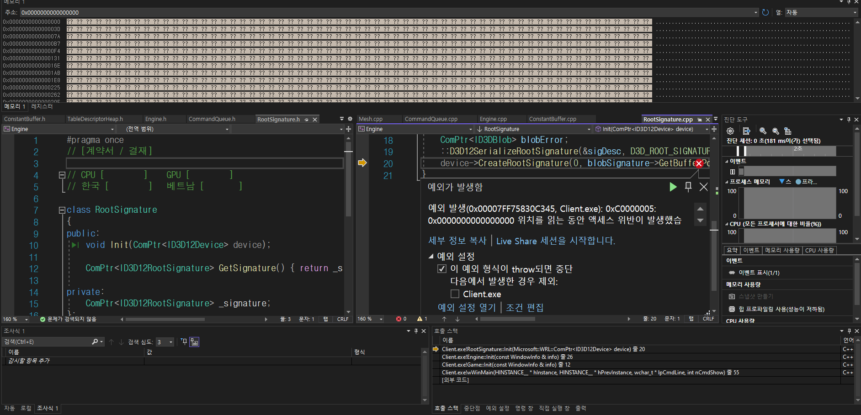Open the memory address dropdown

pos(755,13)
